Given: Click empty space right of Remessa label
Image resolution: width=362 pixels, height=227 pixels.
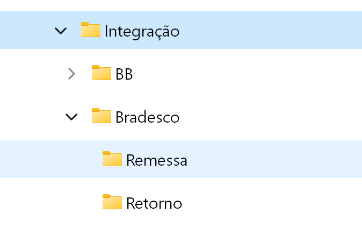Looking at the screenshot, I should tap(269, 160).
